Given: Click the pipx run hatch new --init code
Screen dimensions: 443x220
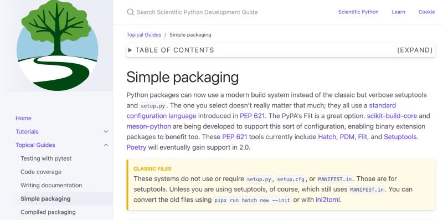Looking at the screenshot, I should (x=253, y=200).
